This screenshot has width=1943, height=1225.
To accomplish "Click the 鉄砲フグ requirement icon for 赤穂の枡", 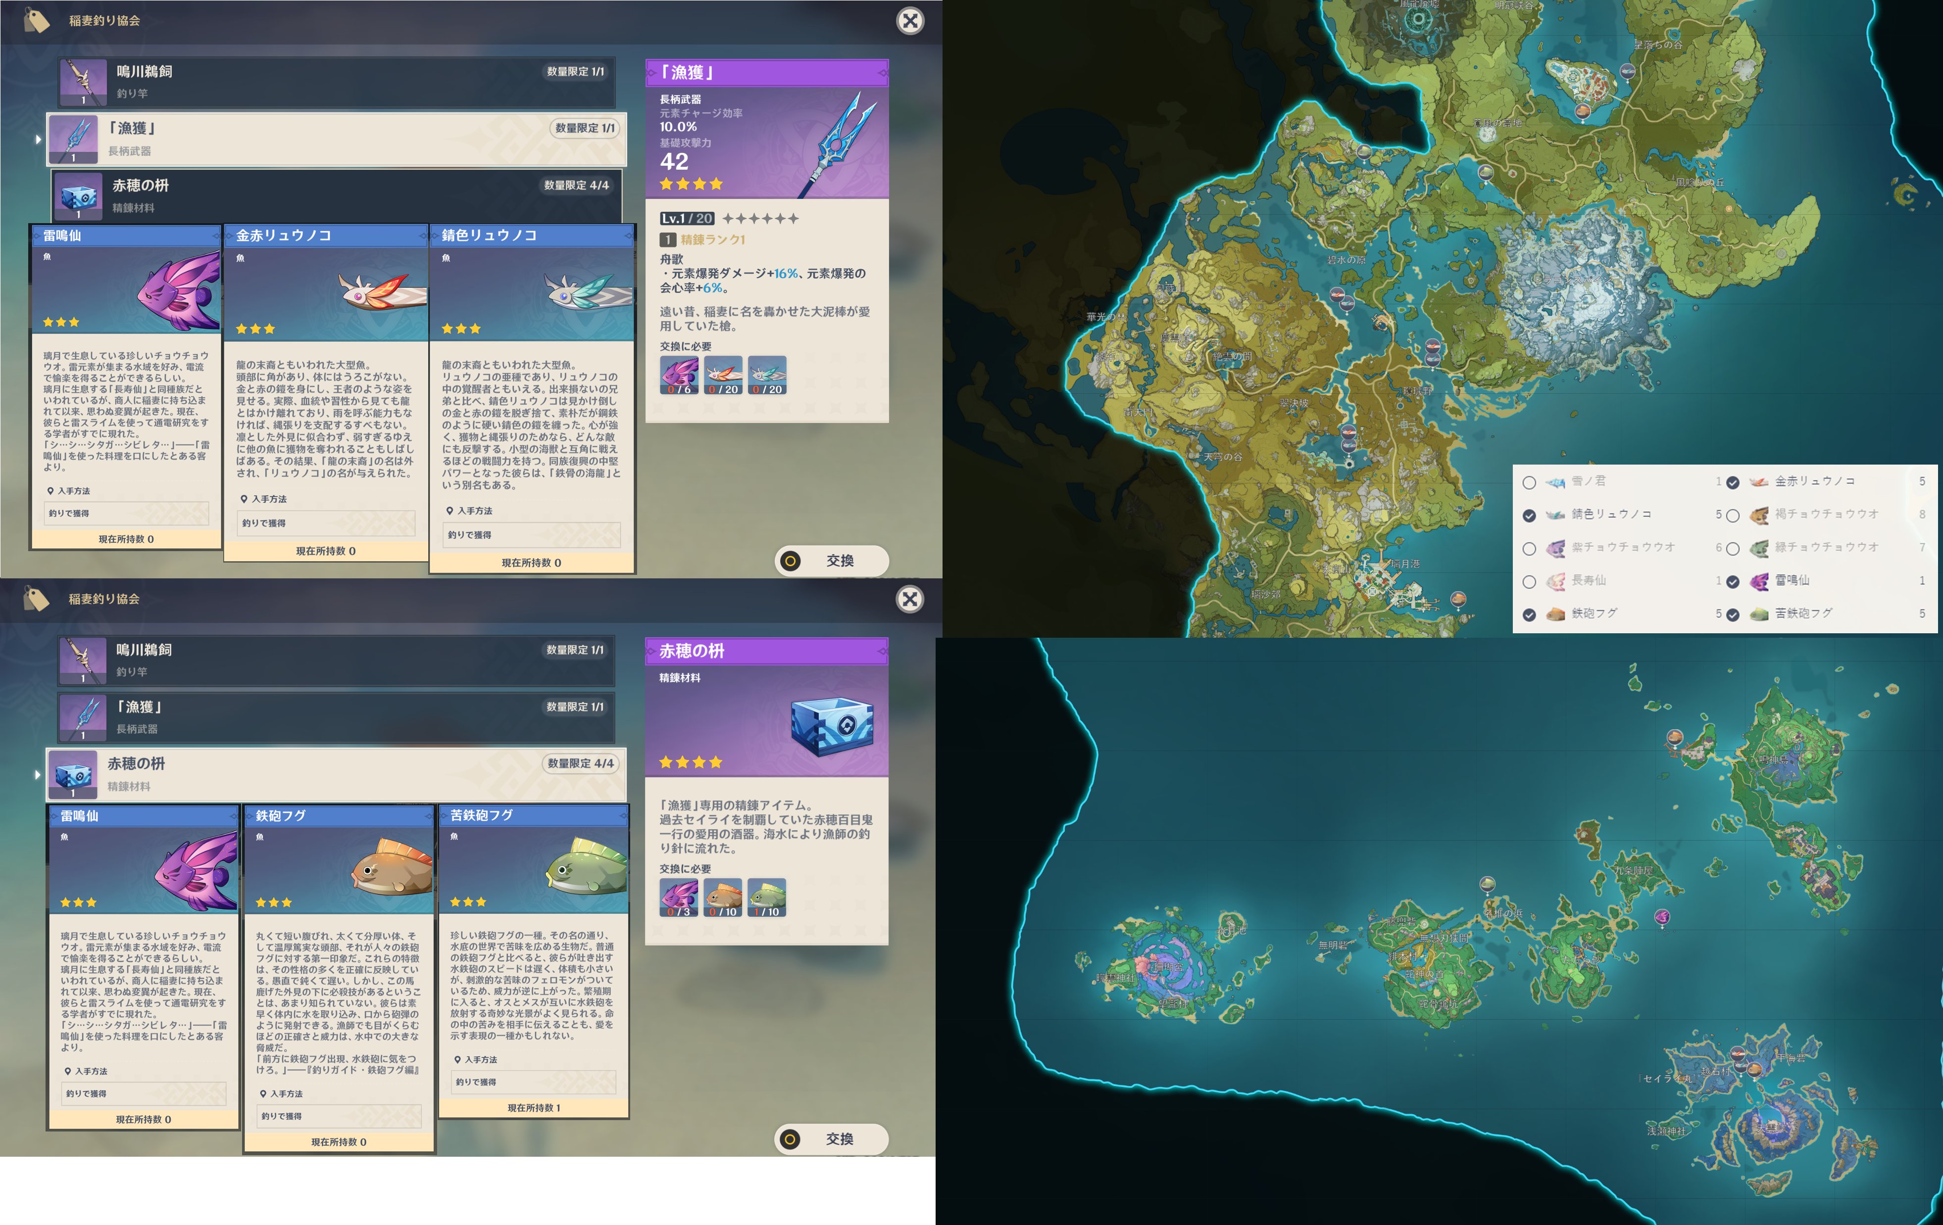I will [x=723, y=897].
